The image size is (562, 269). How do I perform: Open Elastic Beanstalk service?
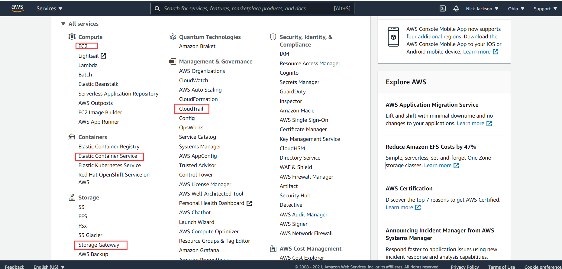[x=99, y=84]
